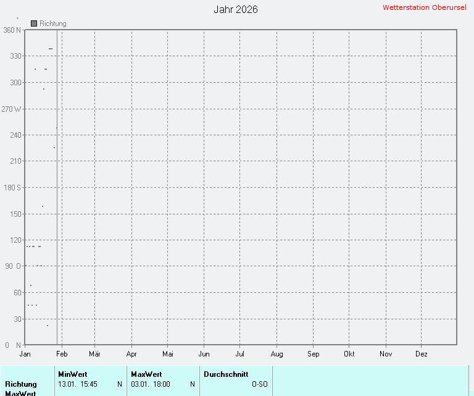This screenshot has width=474, height=396.
Task: Click the 'MaxWert' table header
Action: coord(146,374)
